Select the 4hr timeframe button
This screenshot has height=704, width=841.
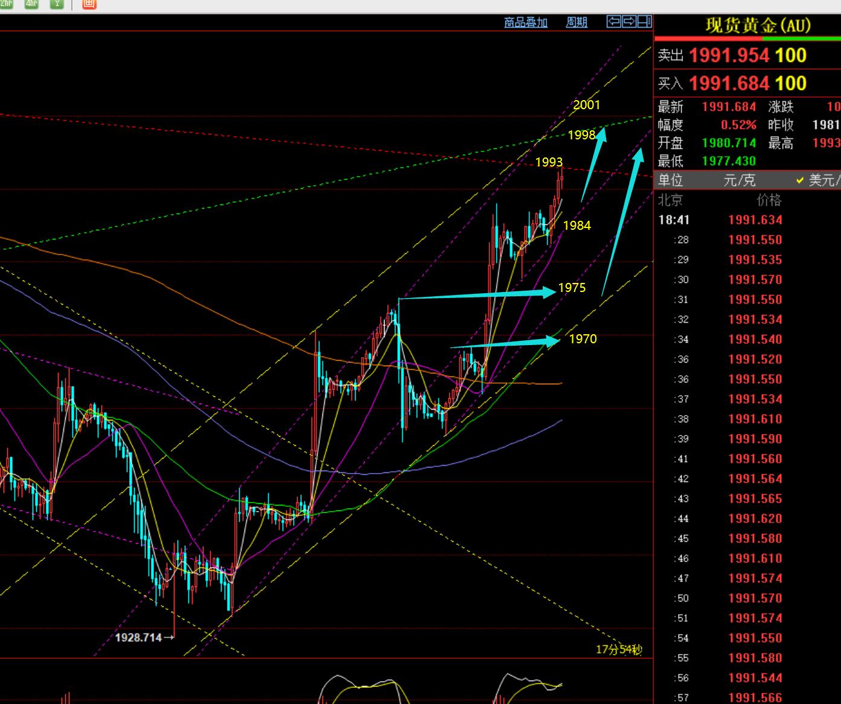pyautogui.click(x=31, y=4)
